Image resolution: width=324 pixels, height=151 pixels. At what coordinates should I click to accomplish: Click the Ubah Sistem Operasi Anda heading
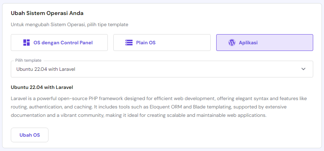coord(47,13)
